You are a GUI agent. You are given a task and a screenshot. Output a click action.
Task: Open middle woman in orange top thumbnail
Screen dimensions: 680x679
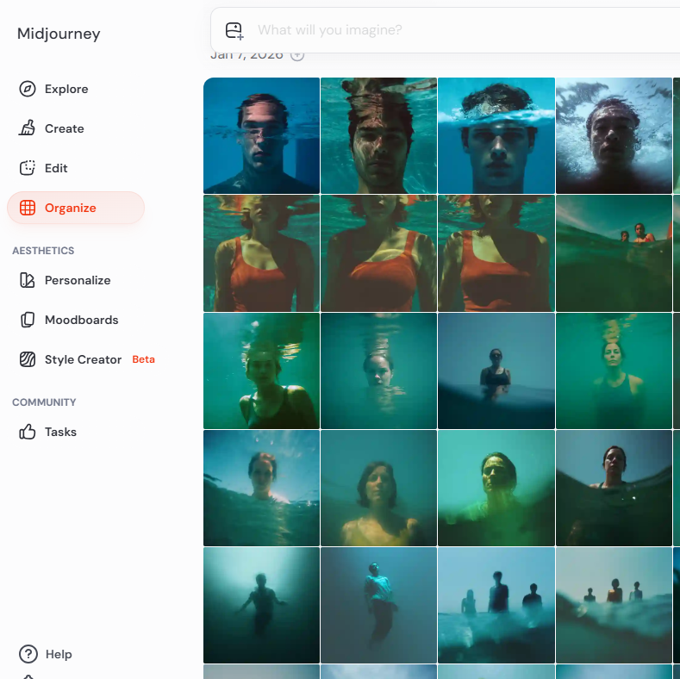[378, 253]
